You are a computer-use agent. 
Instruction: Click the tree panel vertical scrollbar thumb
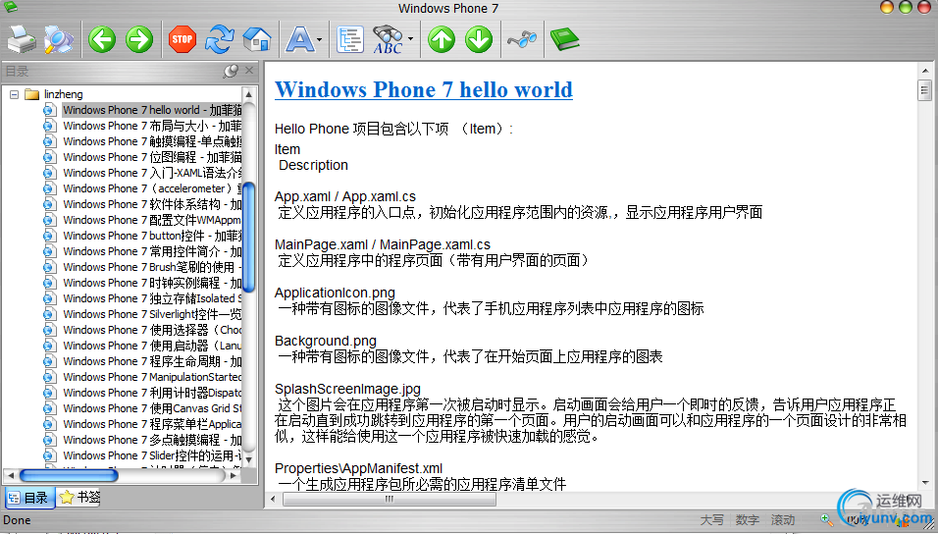coord(249,237)
